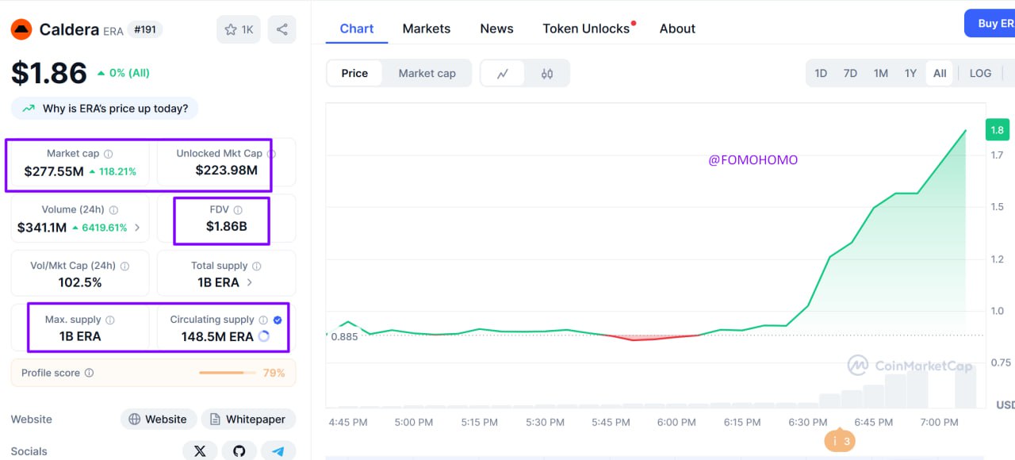Click the 79% profile score value
The image size is (1015, 460).
274,373
